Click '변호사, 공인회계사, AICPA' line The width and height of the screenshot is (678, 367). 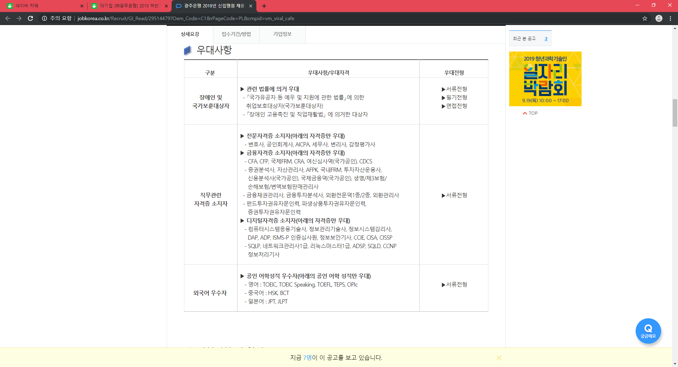pyautogui.click(x=310, y=144)
